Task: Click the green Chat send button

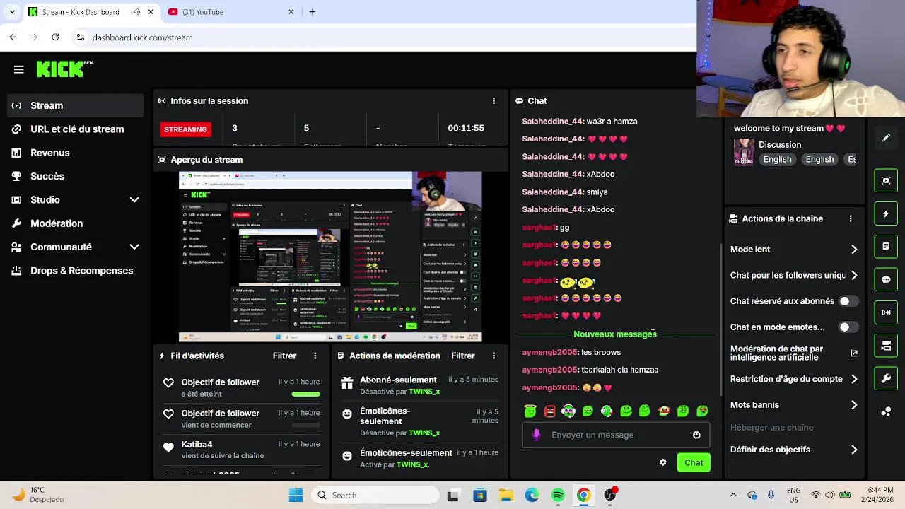Action: [694, 462]
